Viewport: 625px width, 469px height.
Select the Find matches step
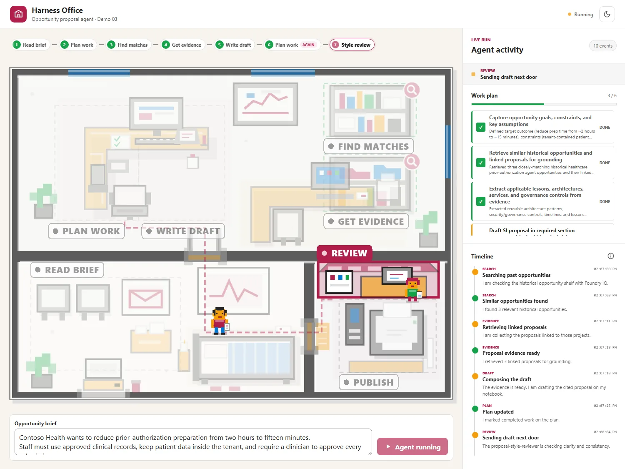pos(128,45)
